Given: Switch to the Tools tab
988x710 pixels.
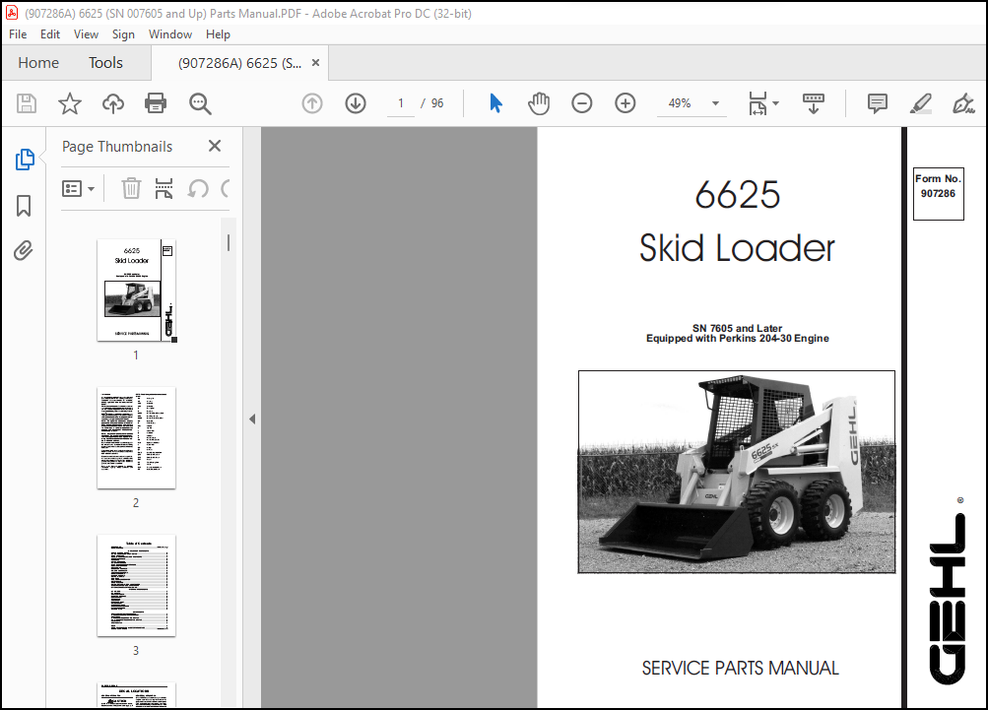Looking at the screenshot, I should click(105, 62).
